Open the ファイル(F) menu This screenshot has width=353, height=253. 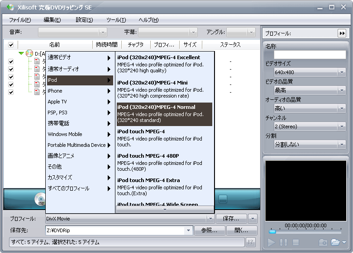click(20, 20)
